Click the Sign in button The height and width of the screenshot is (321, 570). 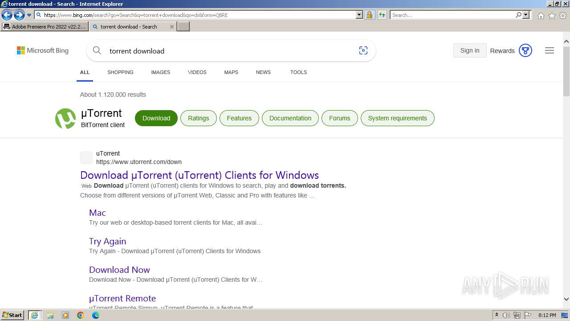pos(470,50)
